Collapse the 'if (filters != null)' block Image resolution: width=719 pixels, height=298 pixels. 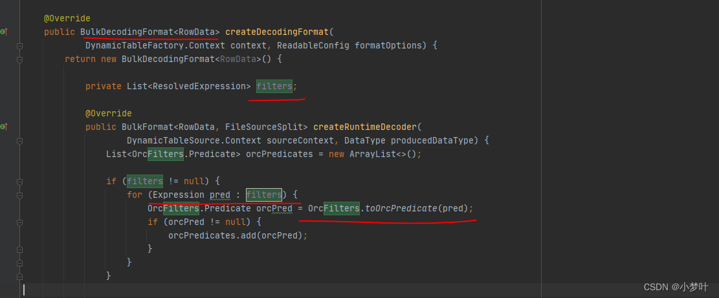19,182
